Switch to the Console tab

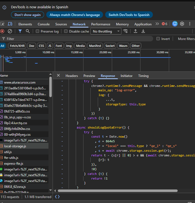coord(44,24)
